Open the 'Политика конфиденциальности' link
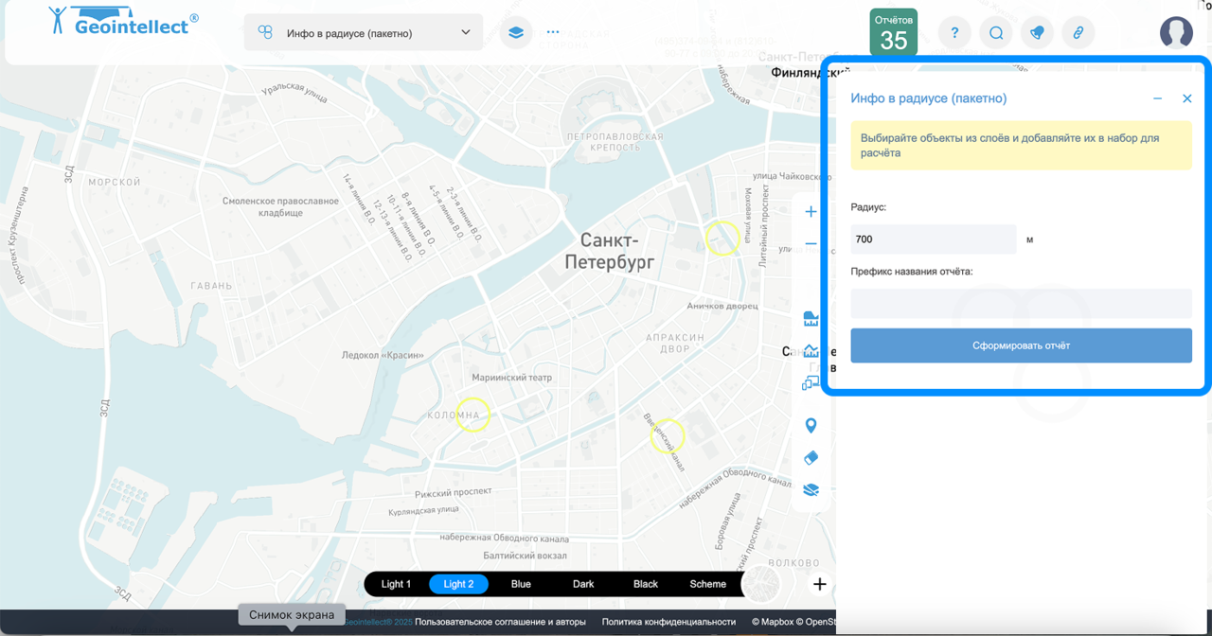 point(668,622)
